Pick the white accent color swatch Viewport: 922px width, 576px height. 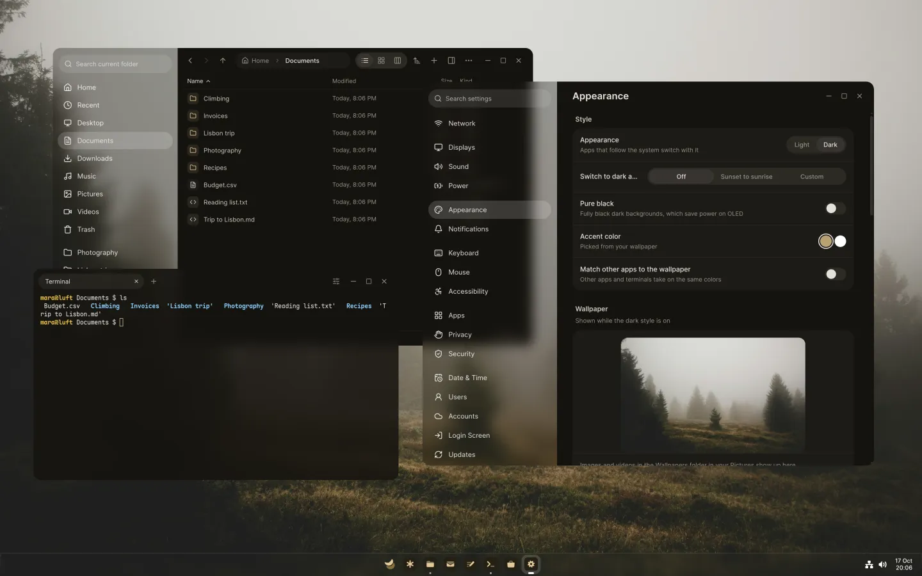tap(841, 241)
